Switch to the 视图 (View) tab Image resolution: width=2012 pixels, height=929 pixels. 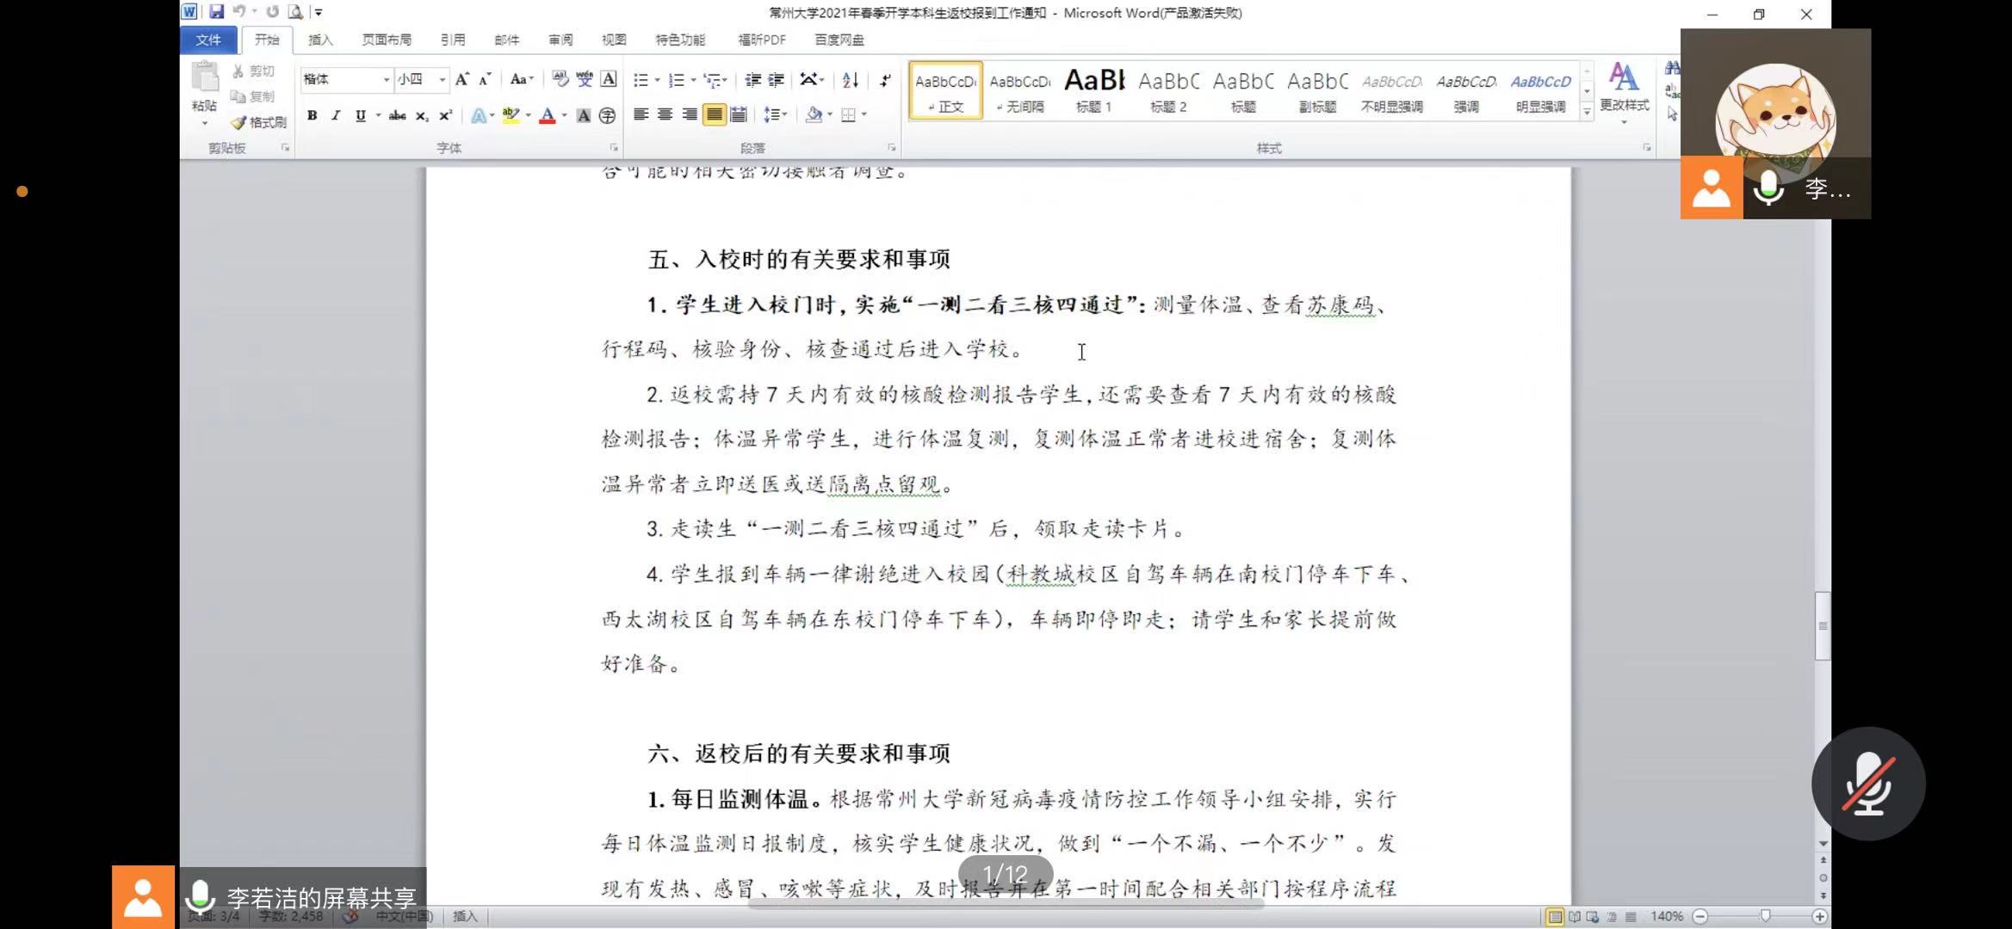614,40
